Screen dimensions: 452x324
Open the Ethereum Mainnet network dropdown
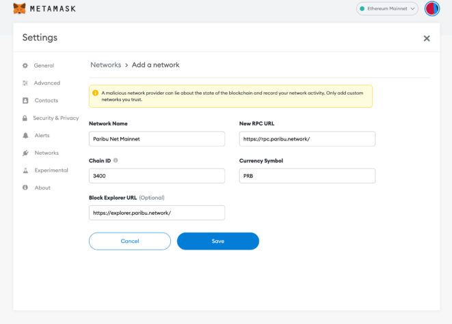point(387,9)
